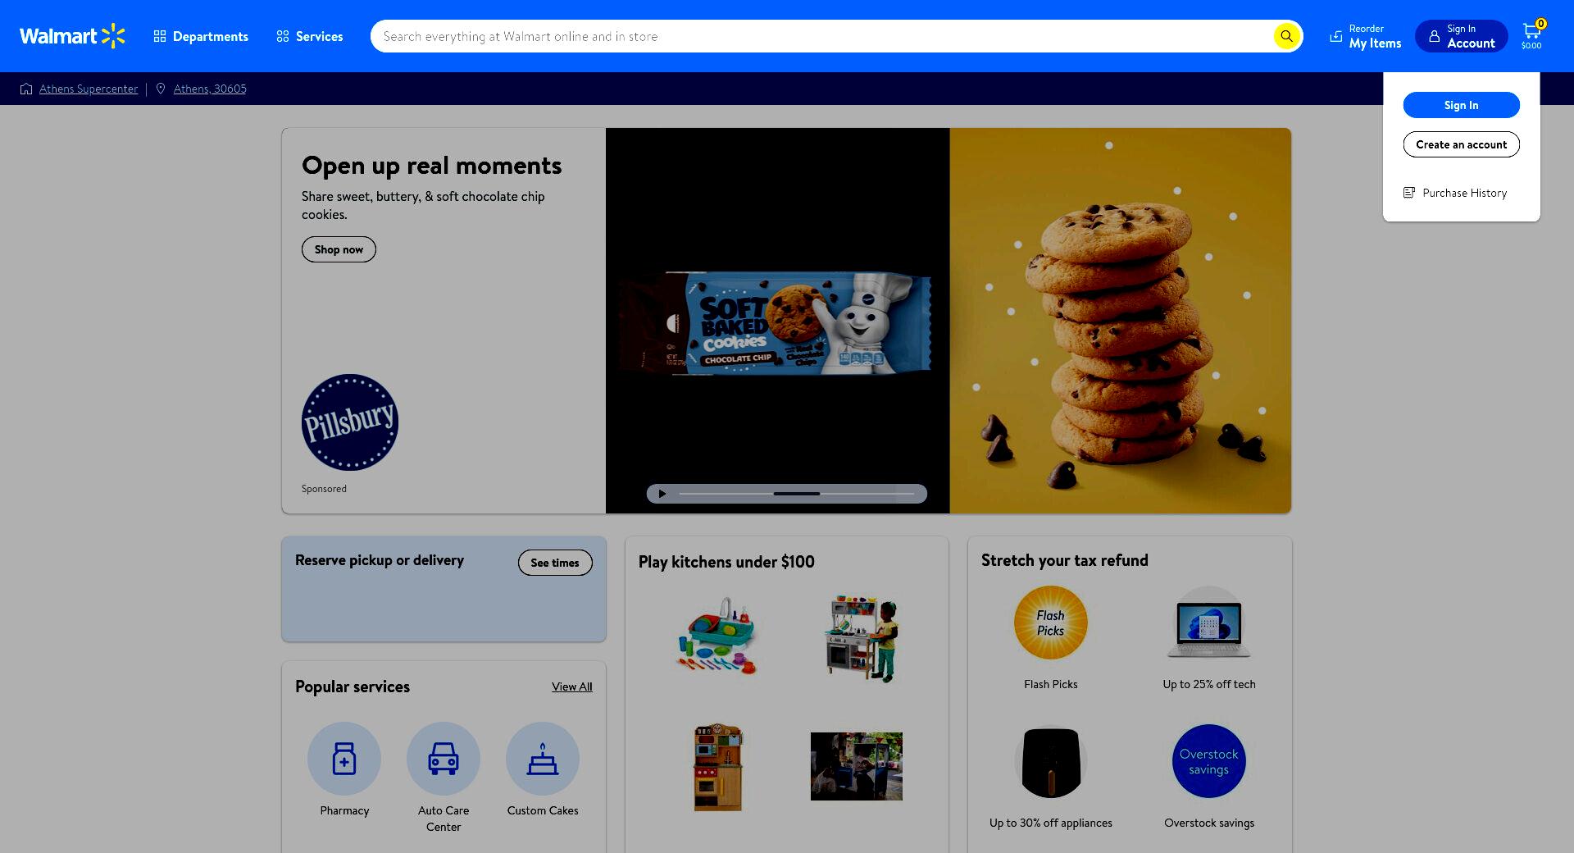Image resolution: width=1574 pixels, height=853 pixels.
Task: Click the Auto Care Center label
Action: [x=444, y=819]
